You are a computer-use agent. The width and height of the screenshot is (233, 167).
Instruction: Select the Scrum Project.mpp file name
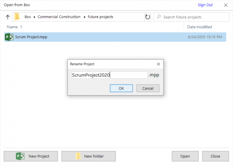coord(31,37)
